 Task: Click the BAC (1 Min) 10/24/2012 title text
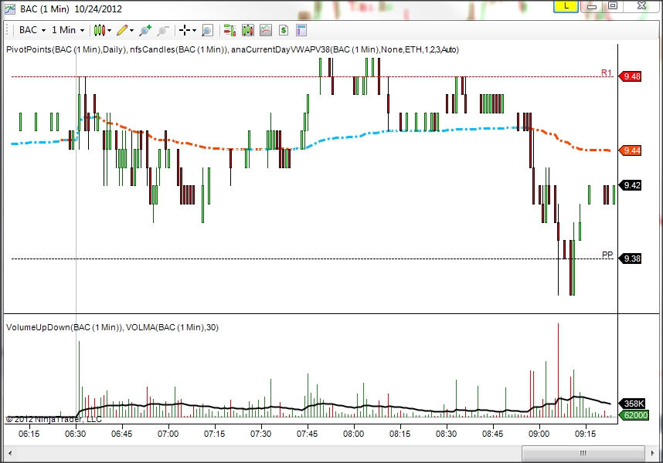click(71, 8)
